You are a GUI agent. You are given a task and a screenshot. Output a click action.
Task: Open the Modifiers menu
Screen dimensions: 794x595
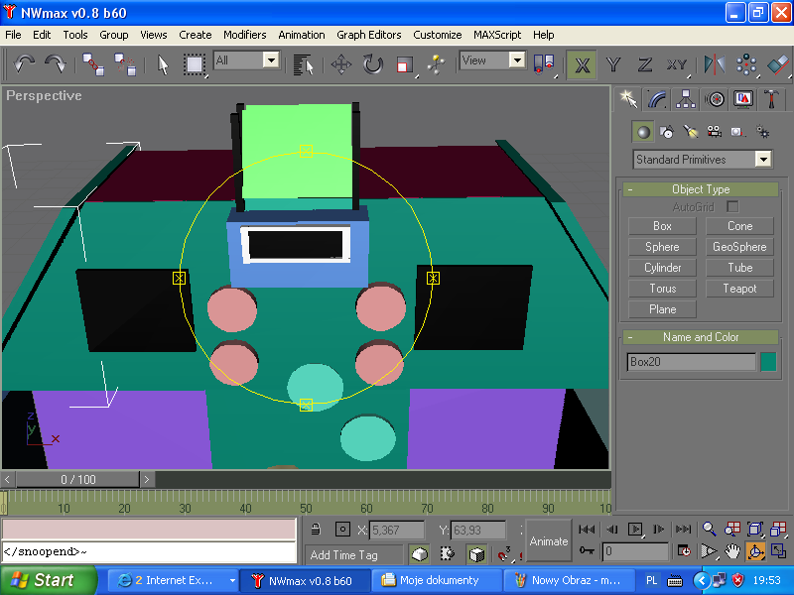(x=244, y=35)
